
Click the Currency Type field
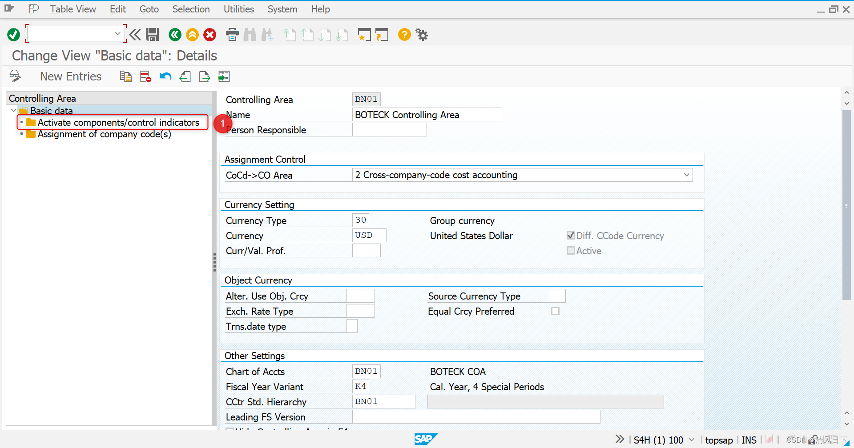[360, 220]
